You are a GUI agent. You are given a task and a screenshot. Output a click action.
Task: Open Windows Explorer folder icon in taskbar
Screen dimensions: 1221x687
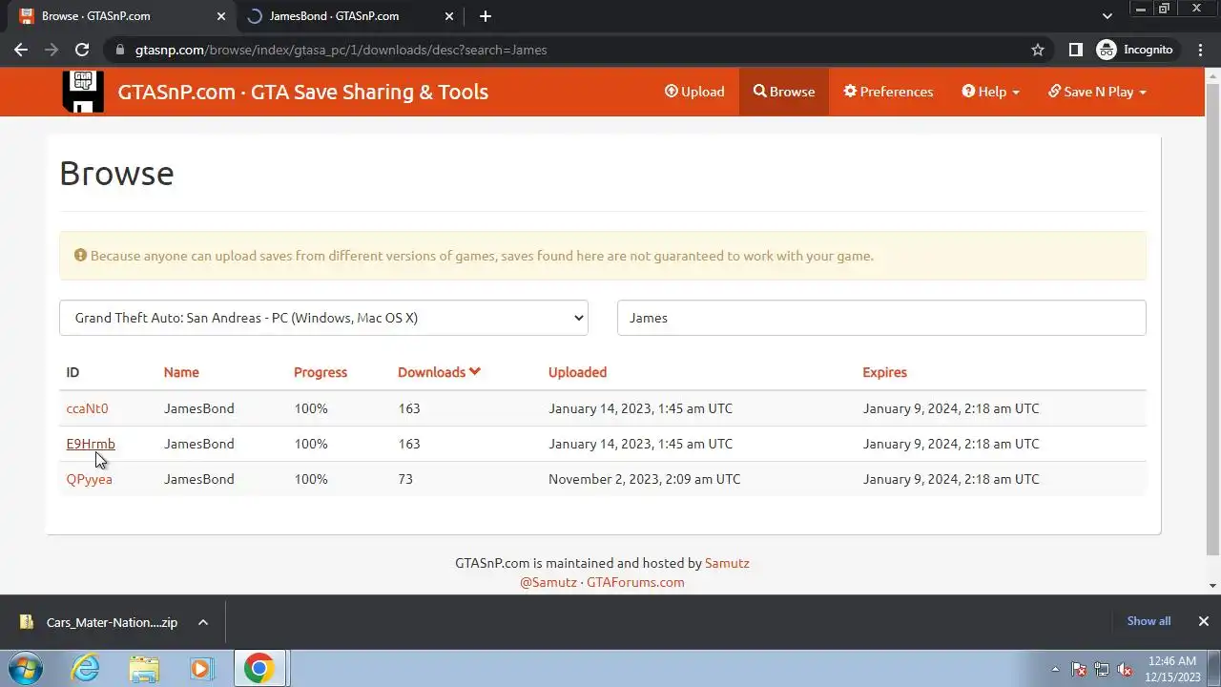144,668
